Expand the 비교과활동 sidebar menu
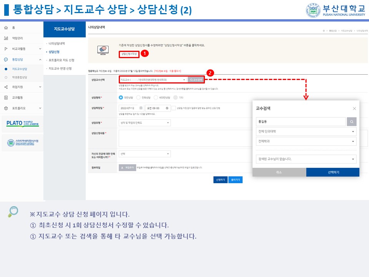Viewport: 369px width, 277px height. (40, 49)
